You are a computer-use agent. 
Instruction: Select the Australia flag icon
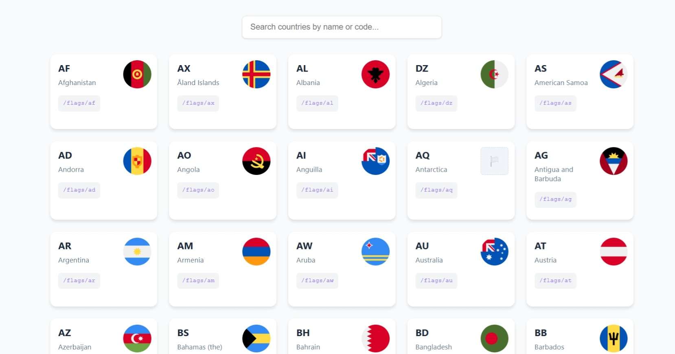click(494, 252)
